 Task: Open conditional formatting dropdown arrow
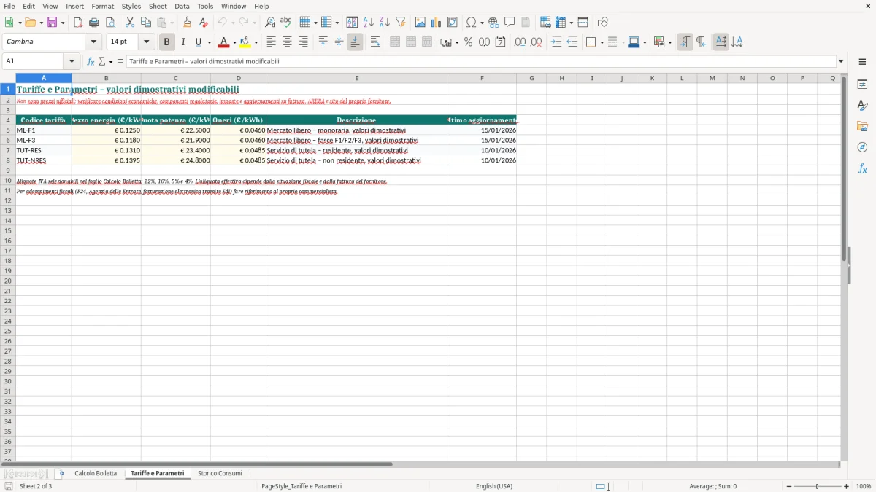tap(669, 42)
